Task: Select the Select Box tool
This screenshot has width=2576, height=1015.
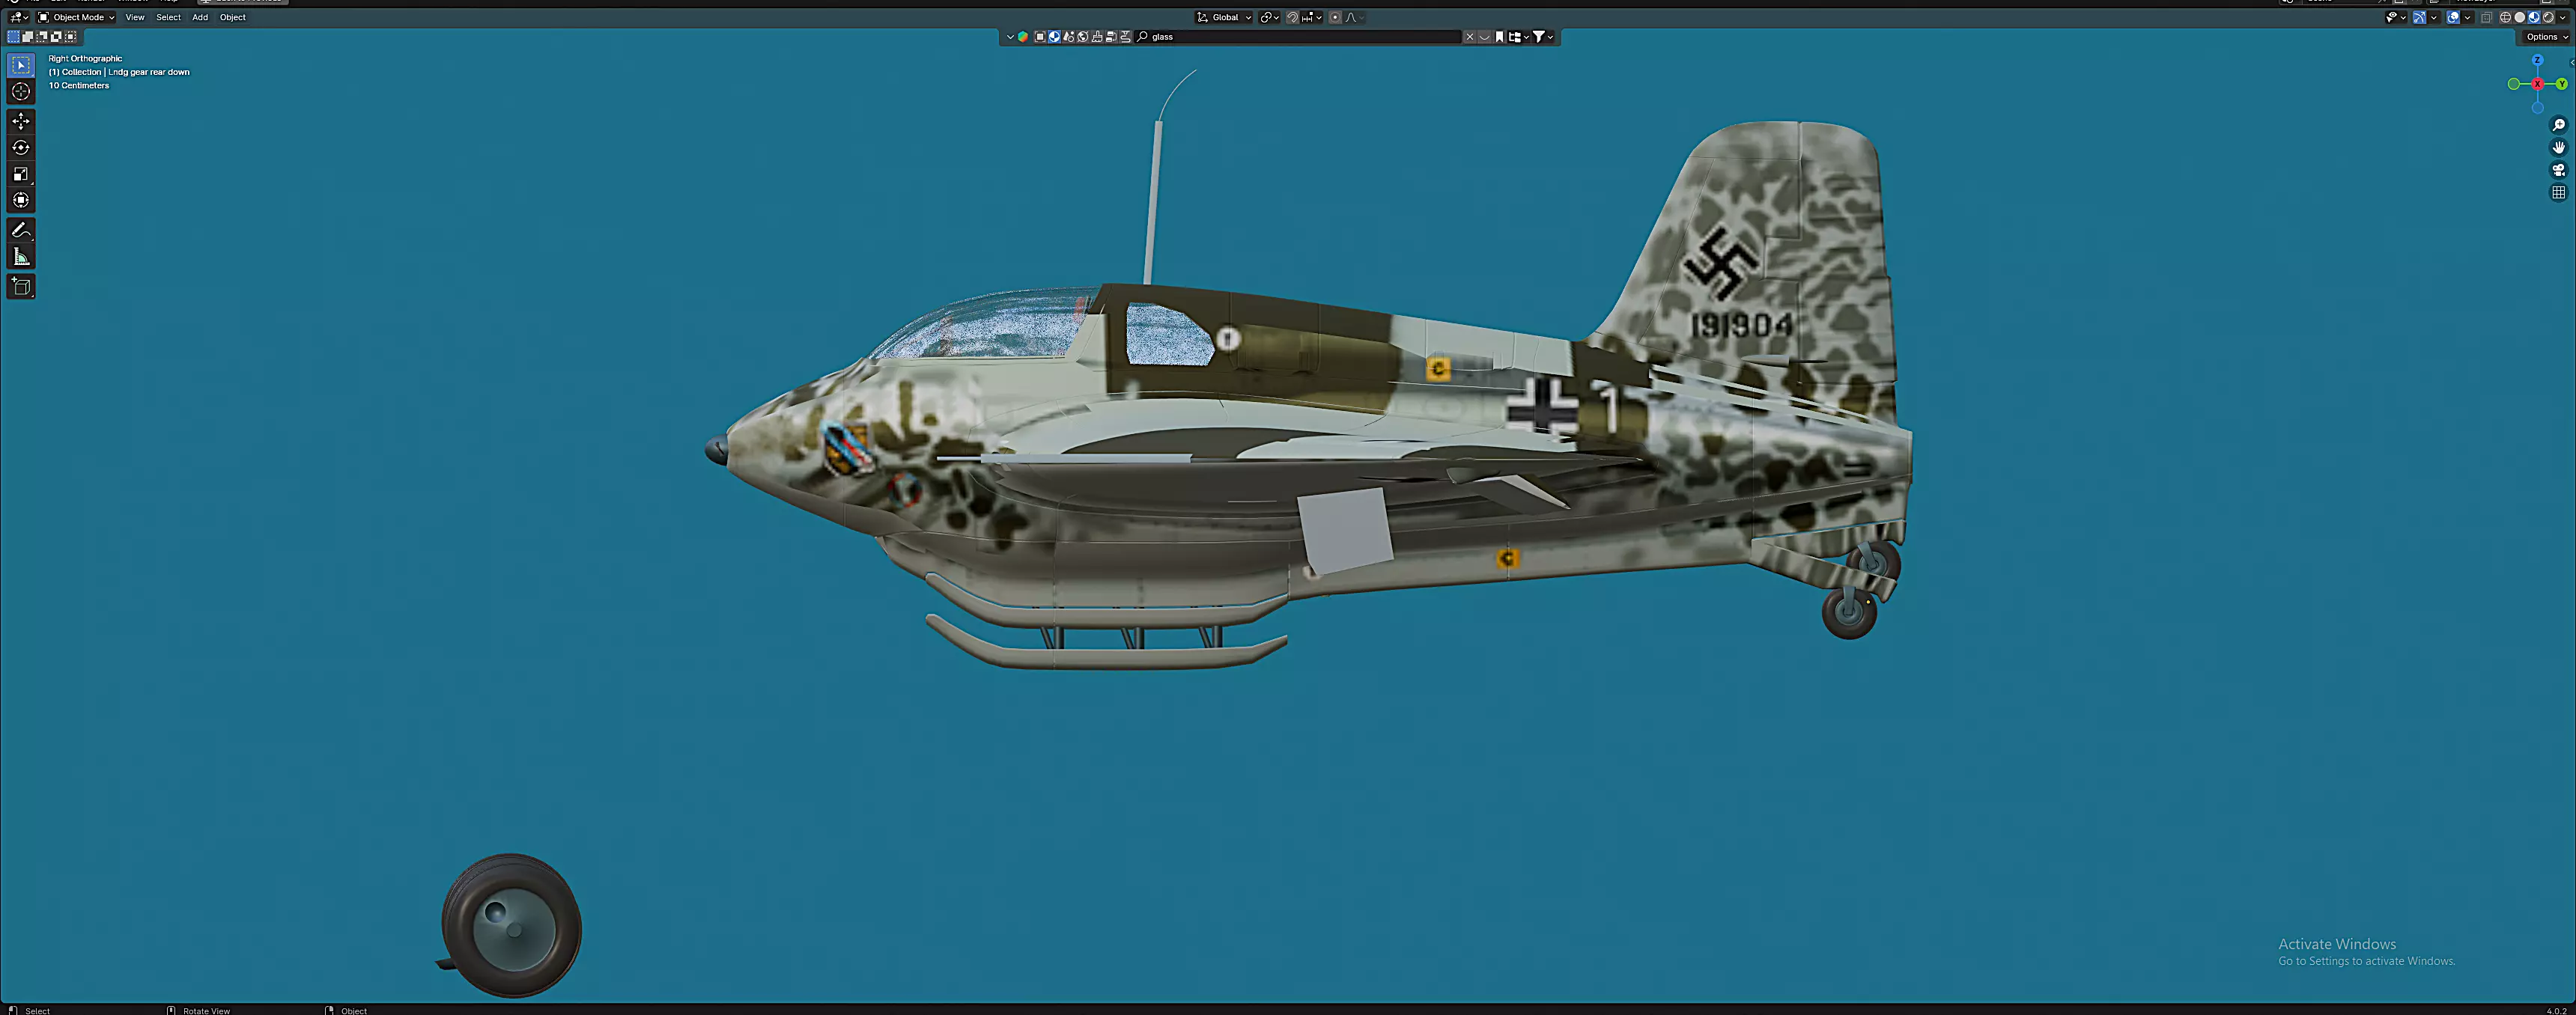Action: [x=21, y=65]
